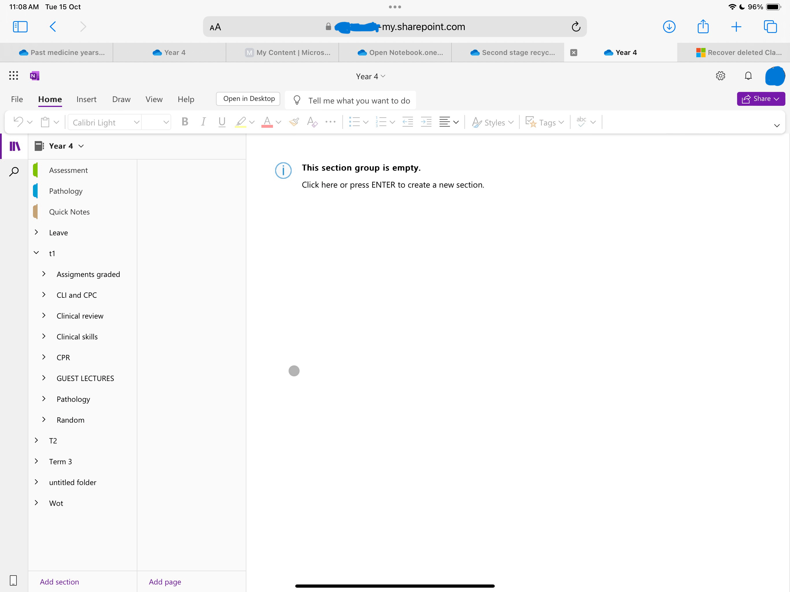This screenshot has height=592, width=790.
Task: Toggle Italic formatting
Action: pyautogui.click(x=203, y=122)
